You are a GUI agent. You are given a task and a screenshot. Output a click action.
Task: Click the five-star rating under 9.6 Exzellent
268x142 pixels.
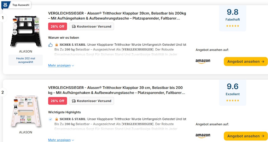coord(232,100)
